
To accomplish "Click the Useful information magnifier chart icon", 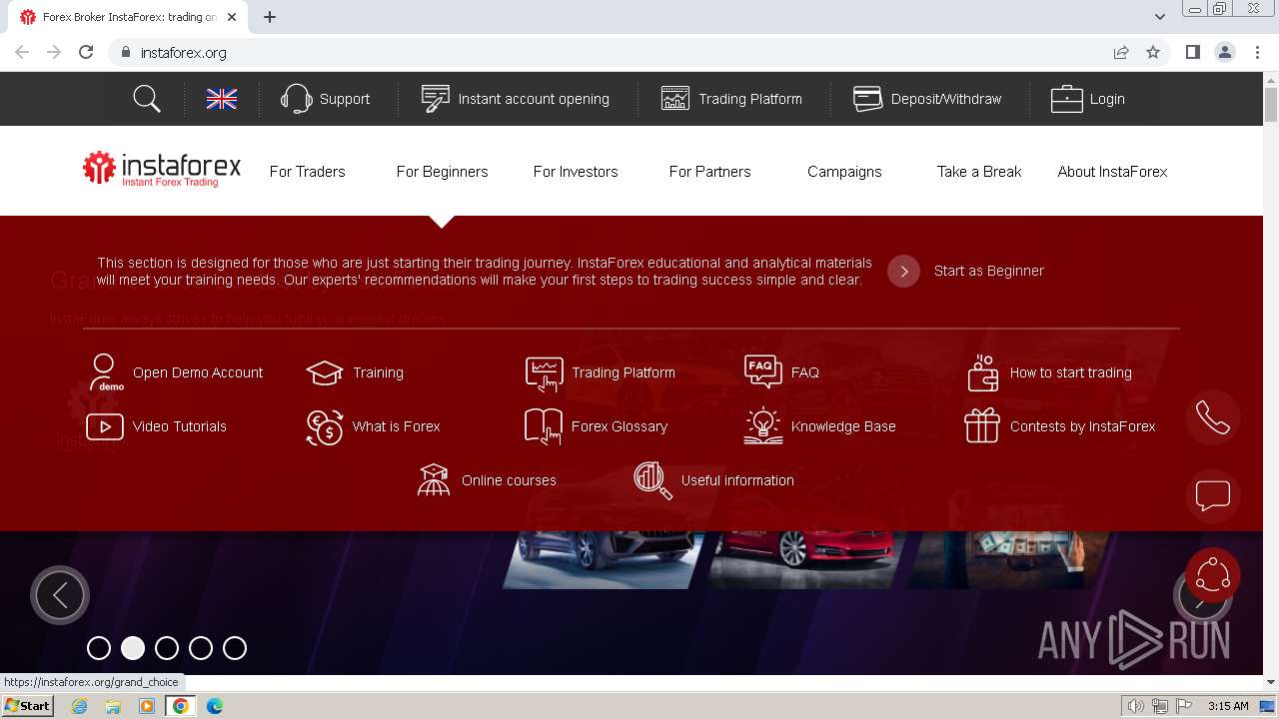I will tap(653, 480).
